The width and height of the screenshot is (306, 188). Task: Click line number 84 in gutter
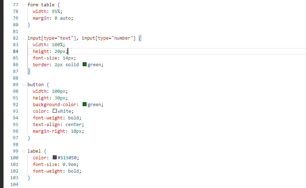tap(15, 51)
